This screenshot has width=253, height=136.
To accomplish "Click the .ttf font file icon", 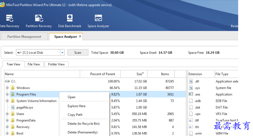I will pos(191,120).
